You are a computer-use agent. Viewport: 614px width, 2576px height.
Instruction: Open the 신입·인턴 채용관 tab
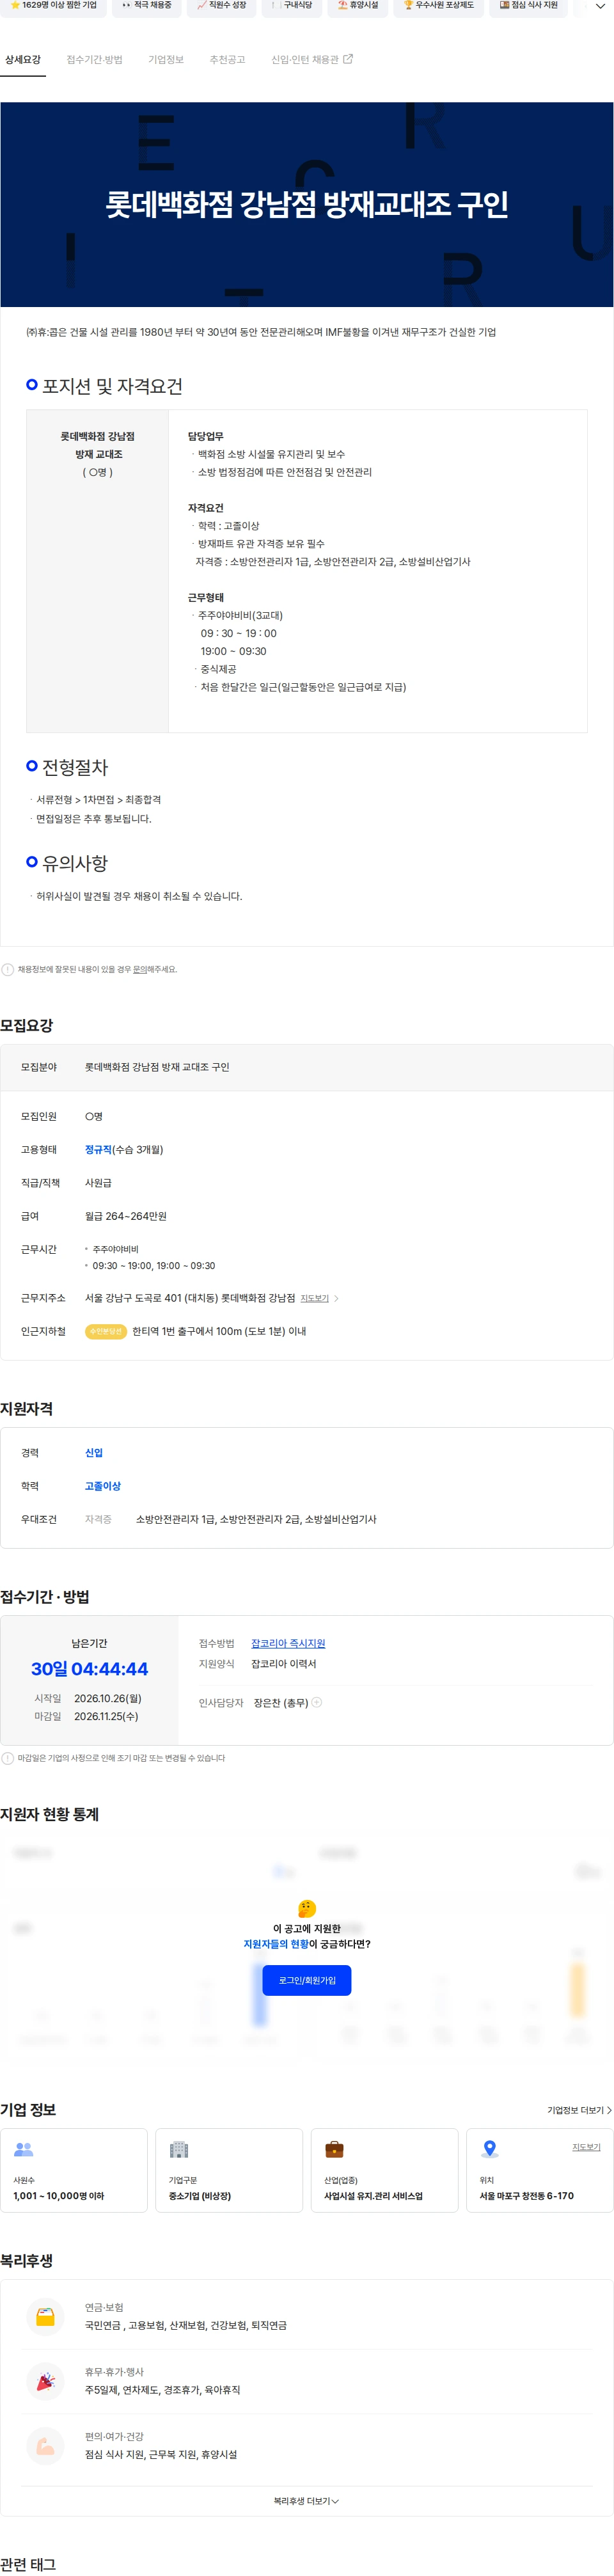coord(305,60)
